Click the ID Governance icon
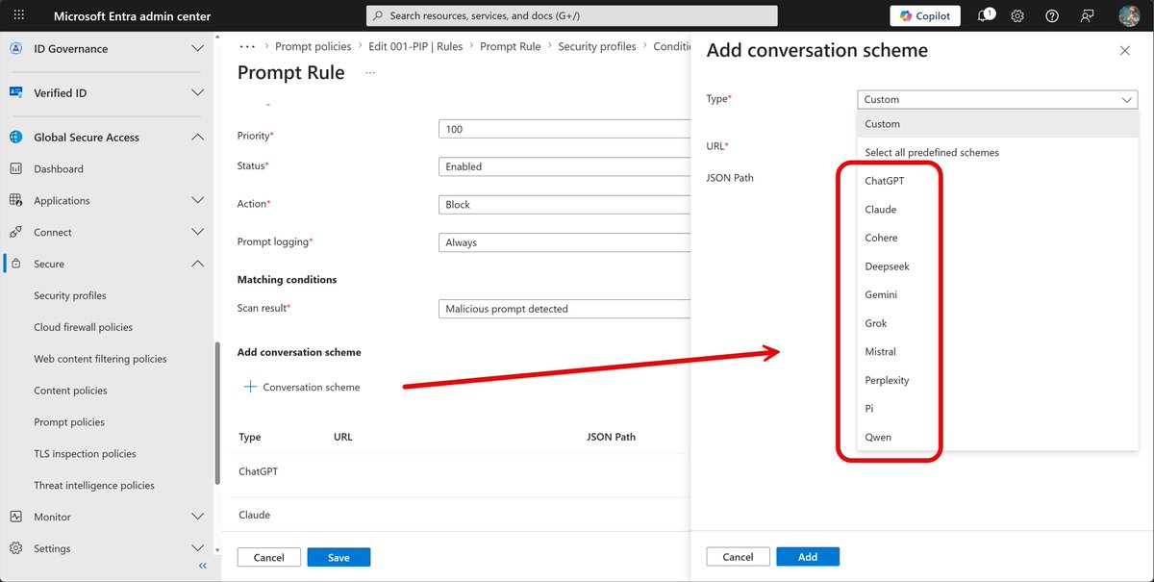The width and height of the screenshot is (1154, 582). point(15,48)
